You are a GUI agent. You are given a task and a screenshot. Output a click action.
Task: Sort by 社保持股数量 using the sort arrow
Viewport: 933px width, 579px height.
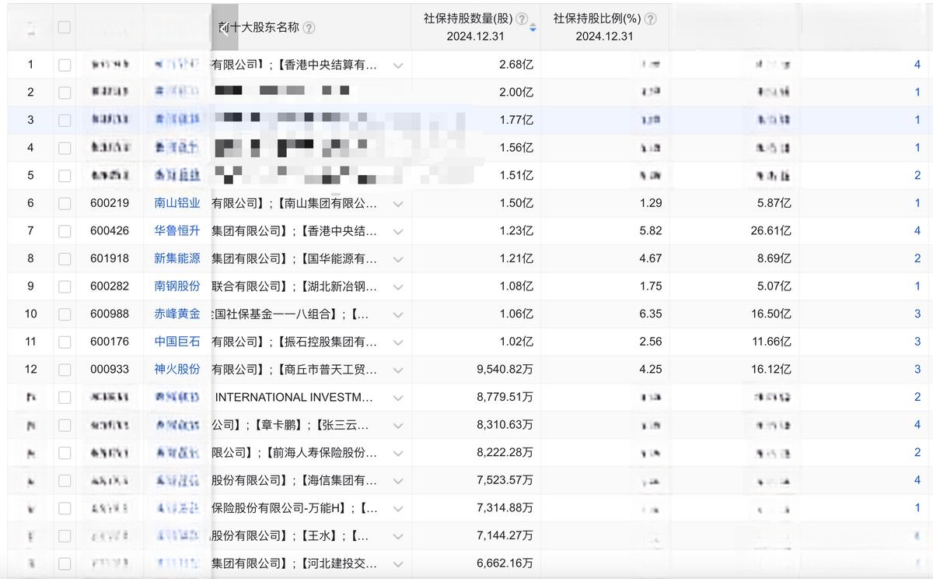pyautogui.click(x=533, y=28)
